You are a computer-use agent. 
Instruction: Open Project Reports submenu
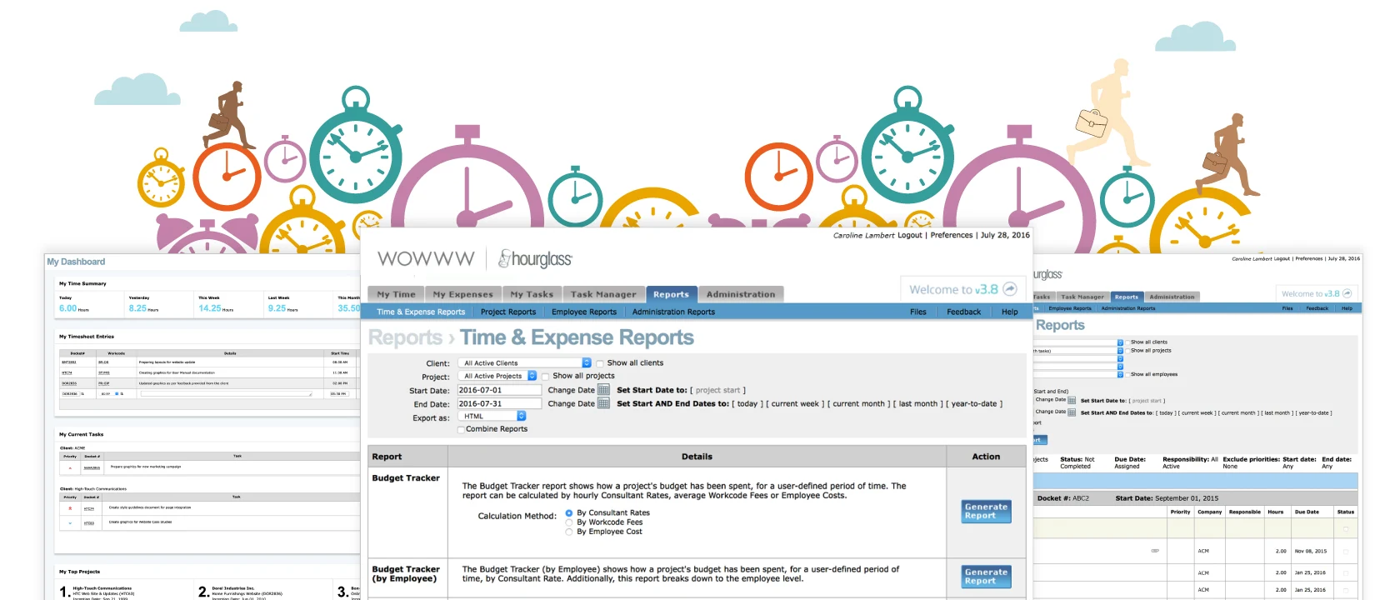coord(508,312)
